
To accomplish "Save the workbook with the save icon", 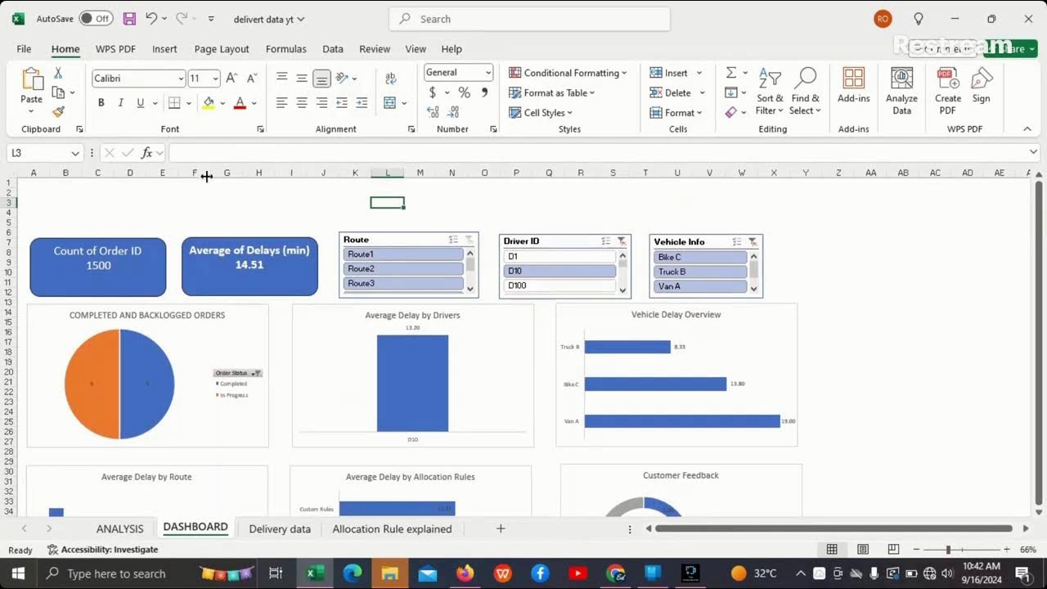I will point(129,18).
